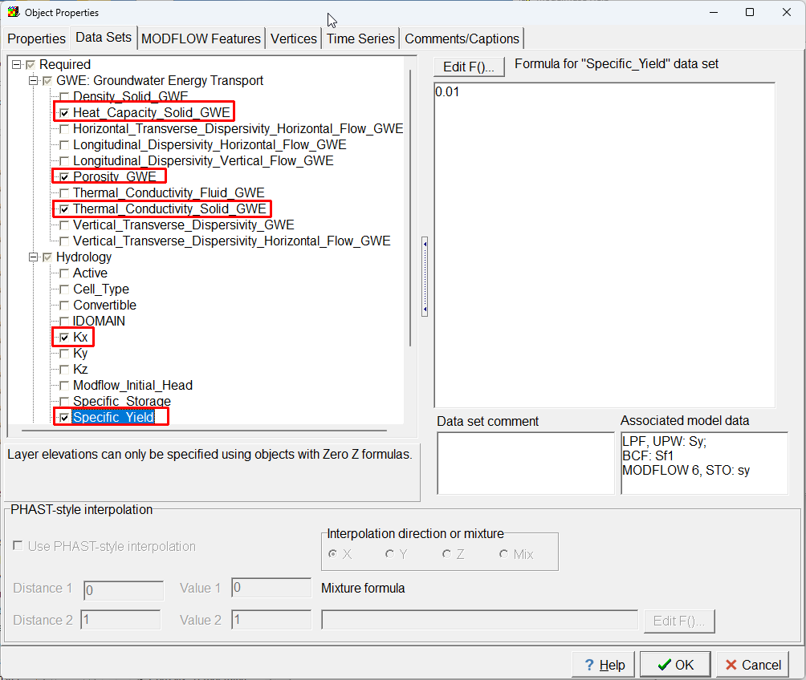Select the Specific_Yield tree item label
This screenshot has width=806, height=680.
tap(113, 417)
